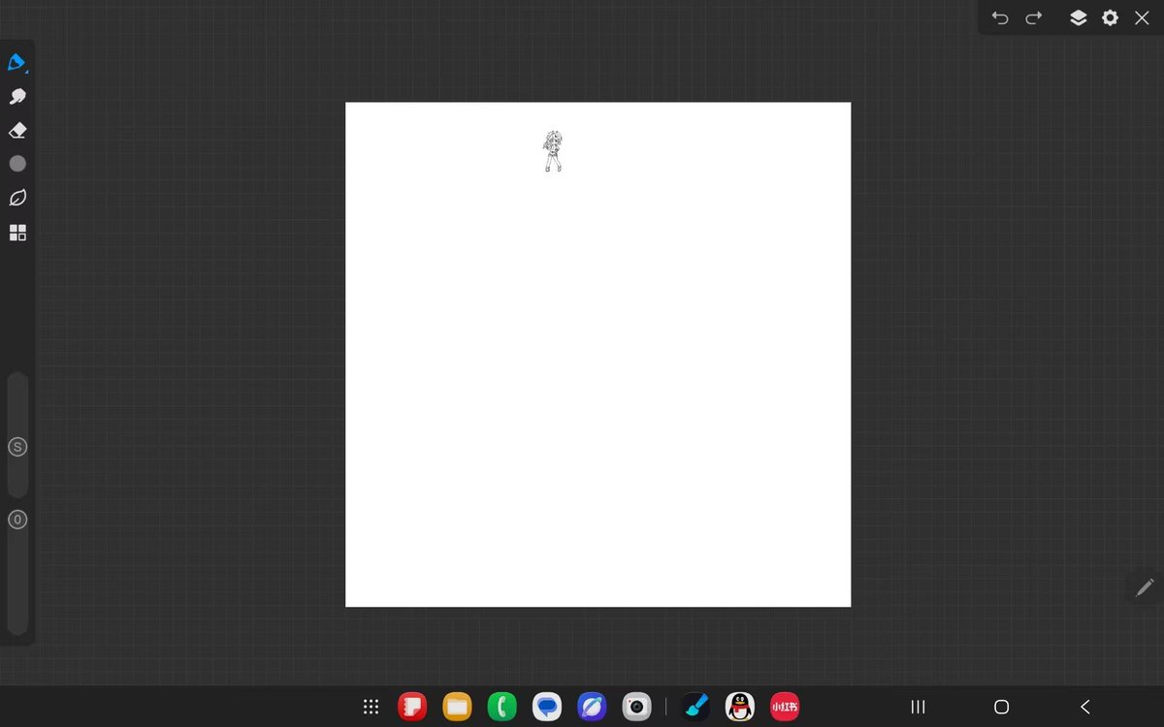Choose the eraser tool

[17, 130]
